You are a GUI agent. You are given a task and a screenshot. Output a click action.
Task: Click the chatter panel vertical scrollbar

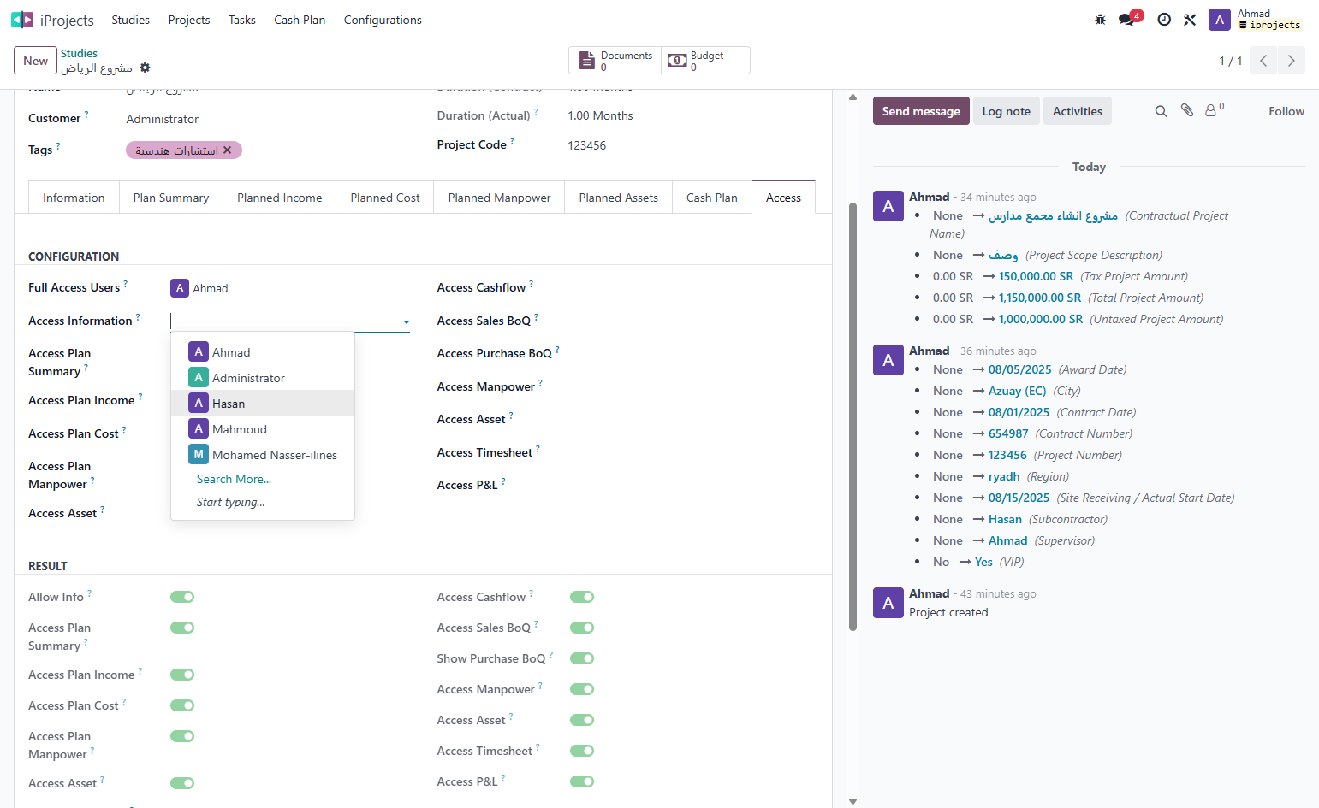(x=853, y=416)
